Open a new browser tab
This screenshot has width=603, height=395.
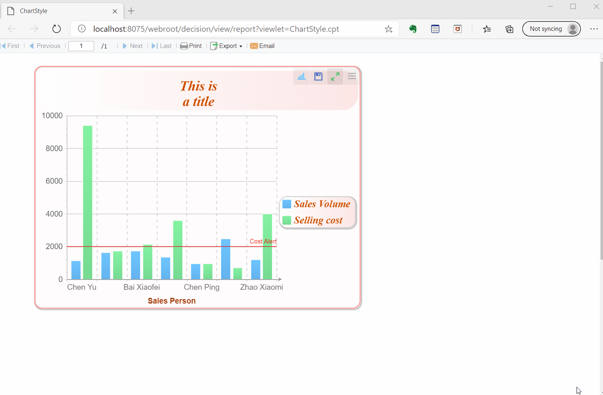click(131, 11)
